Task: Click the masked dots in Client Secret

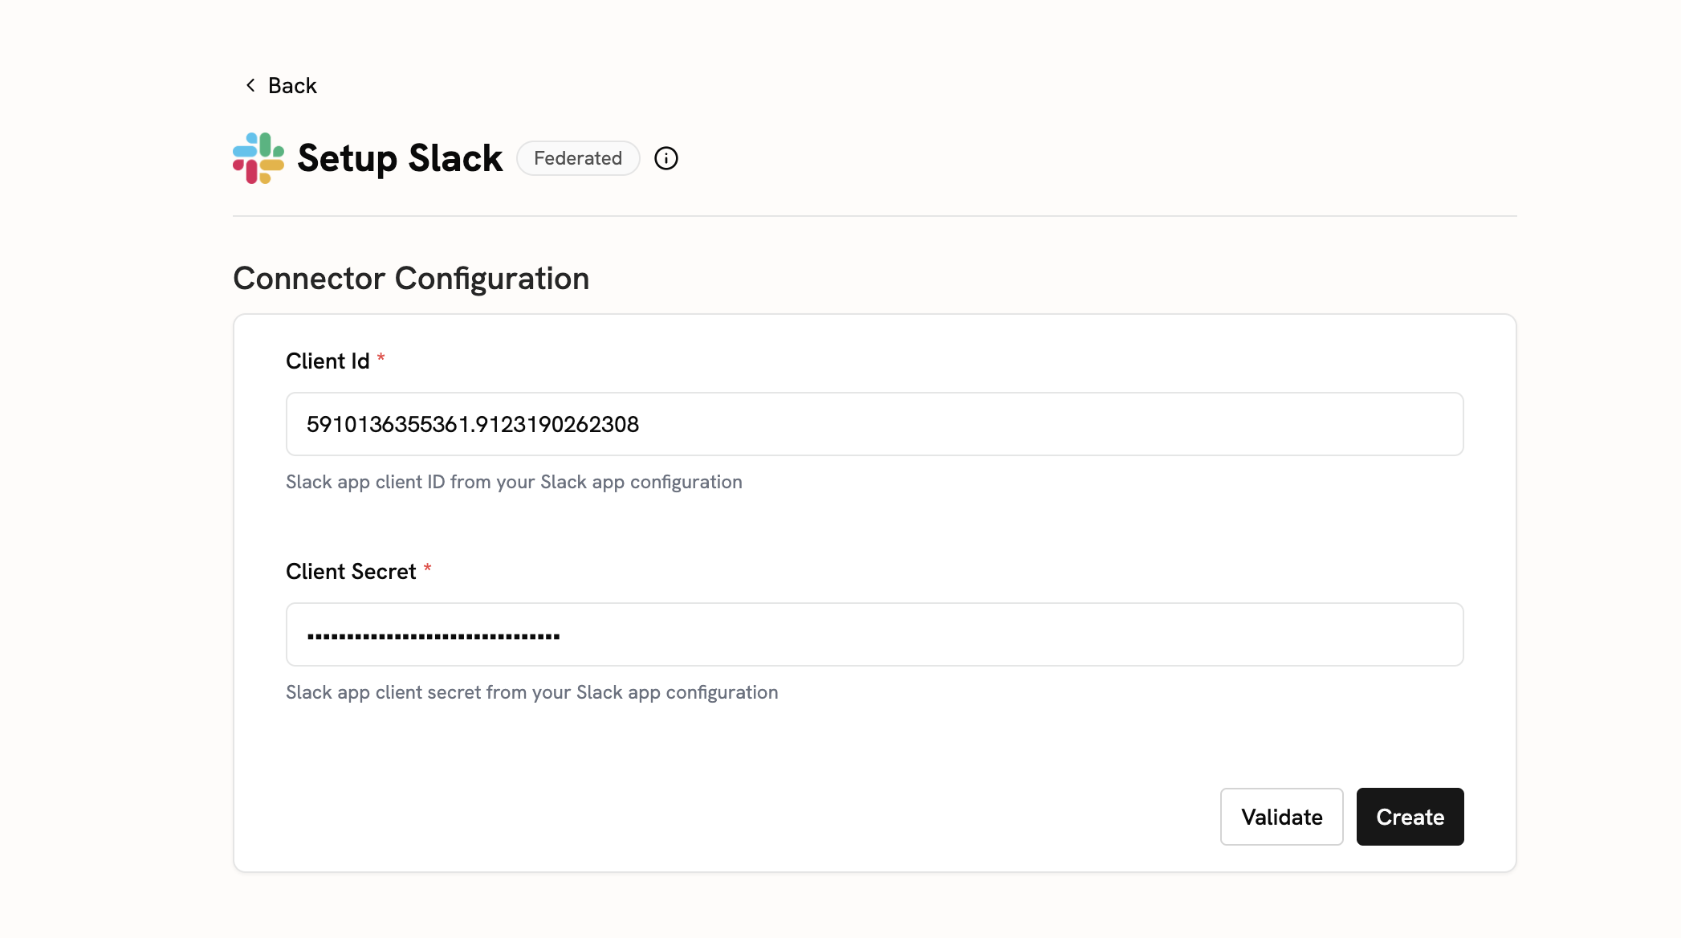Action: [x=433, y=636]
